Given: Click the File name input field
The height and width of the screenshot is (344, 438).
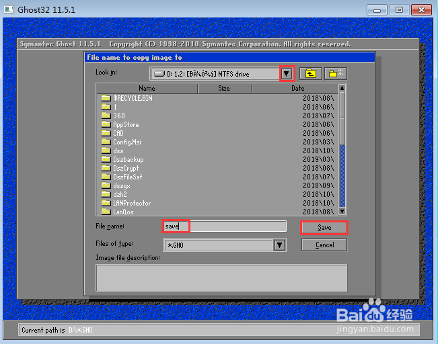Looking at the screenshot, I should coord(224,226).
